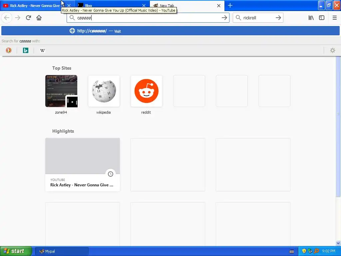Open the wikipedia top site tile
Screen dimensions: 341x256
pyautogui.click(x=104, y=91)
